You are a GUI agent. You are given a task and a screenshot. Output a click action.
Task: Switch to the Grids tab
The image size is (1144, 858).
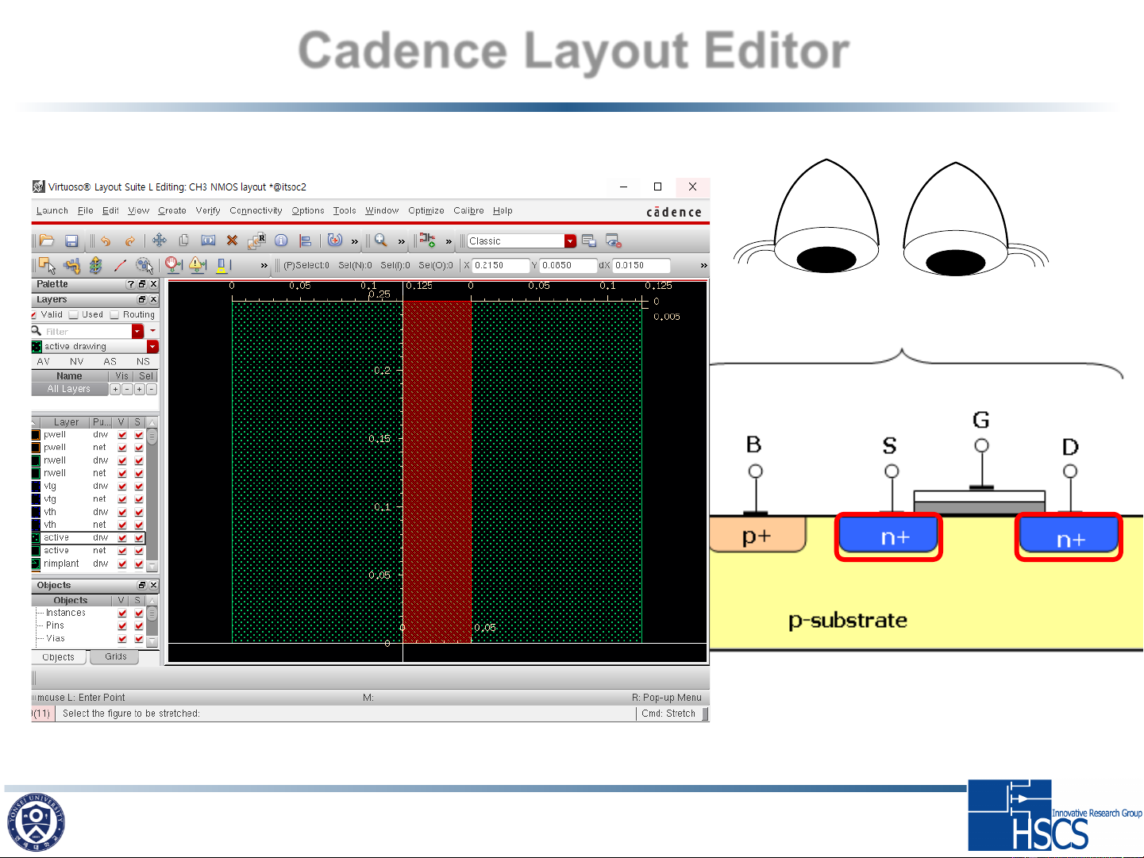click(115, 657)
